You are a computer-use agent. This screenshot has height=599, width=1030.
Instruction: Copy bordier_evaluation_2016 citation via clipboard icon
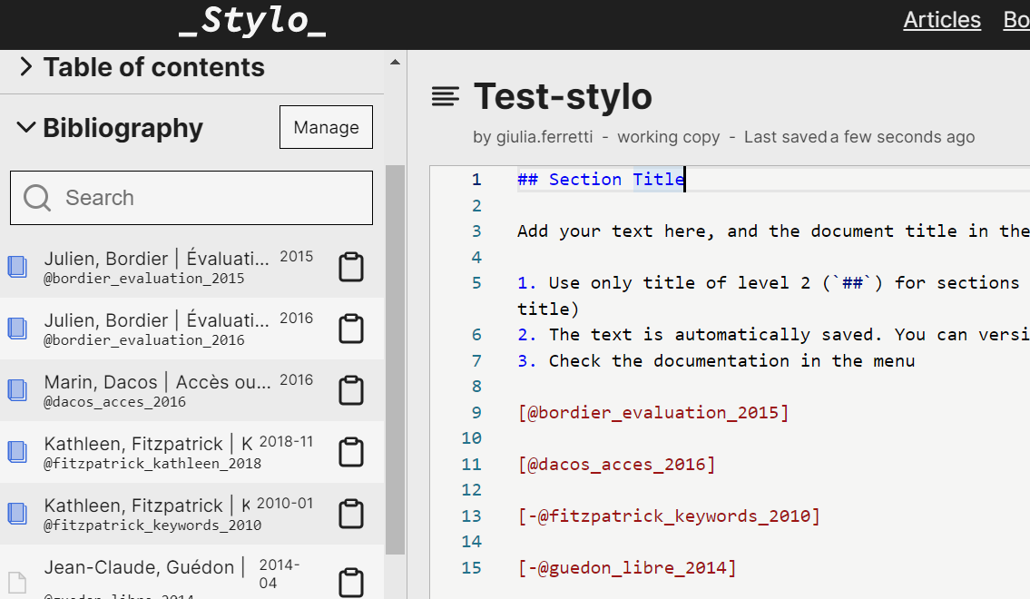351,328
